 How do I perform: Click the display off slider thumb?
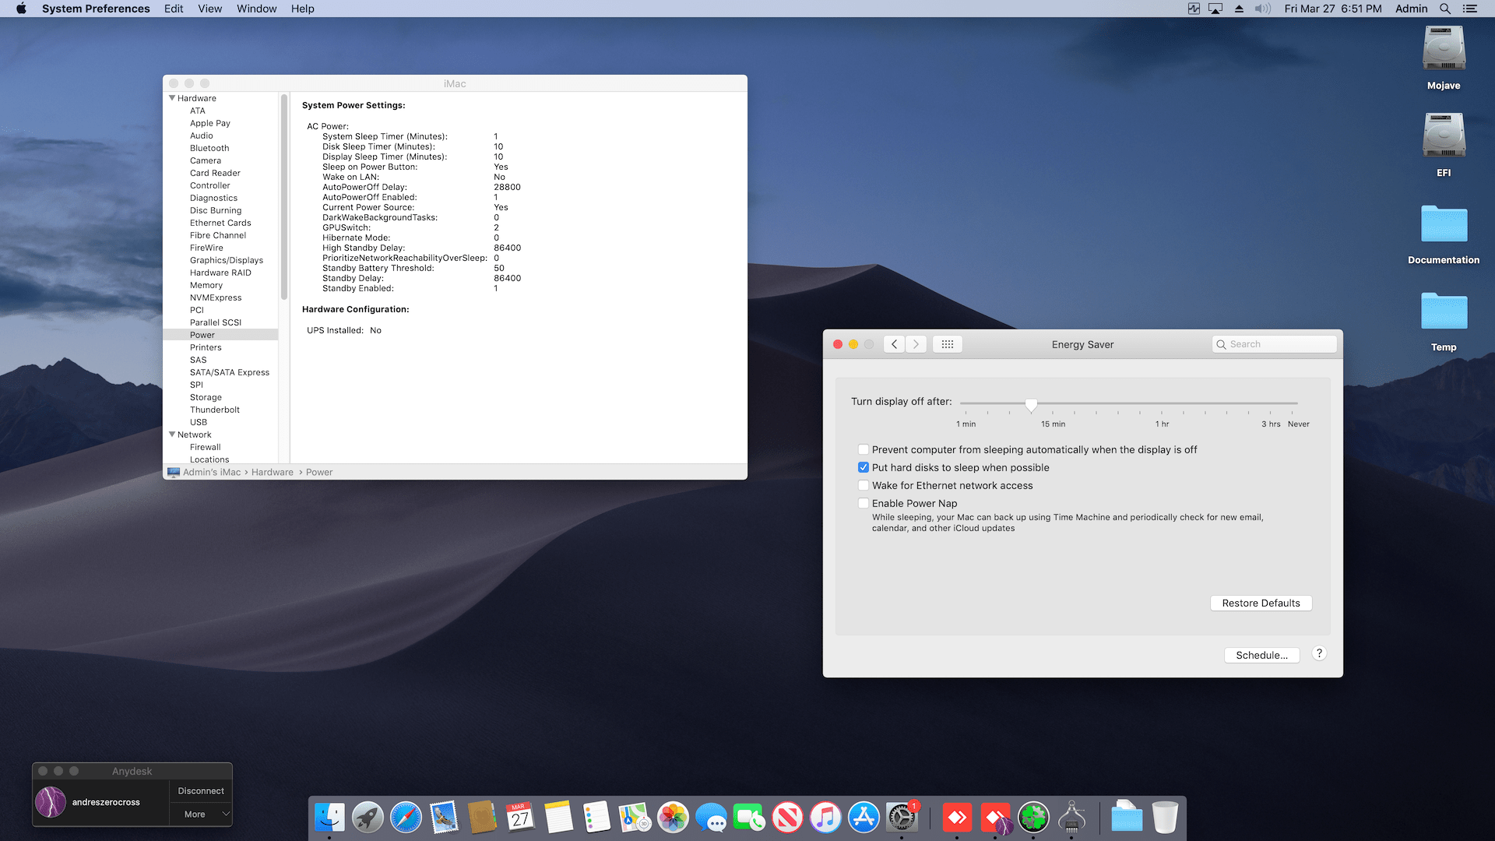click(x=1031, y=404)
